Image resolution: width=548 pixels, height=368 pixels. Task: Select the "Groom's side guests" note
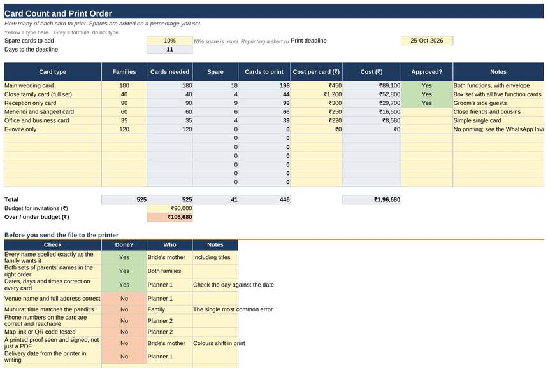pos(498,103)
